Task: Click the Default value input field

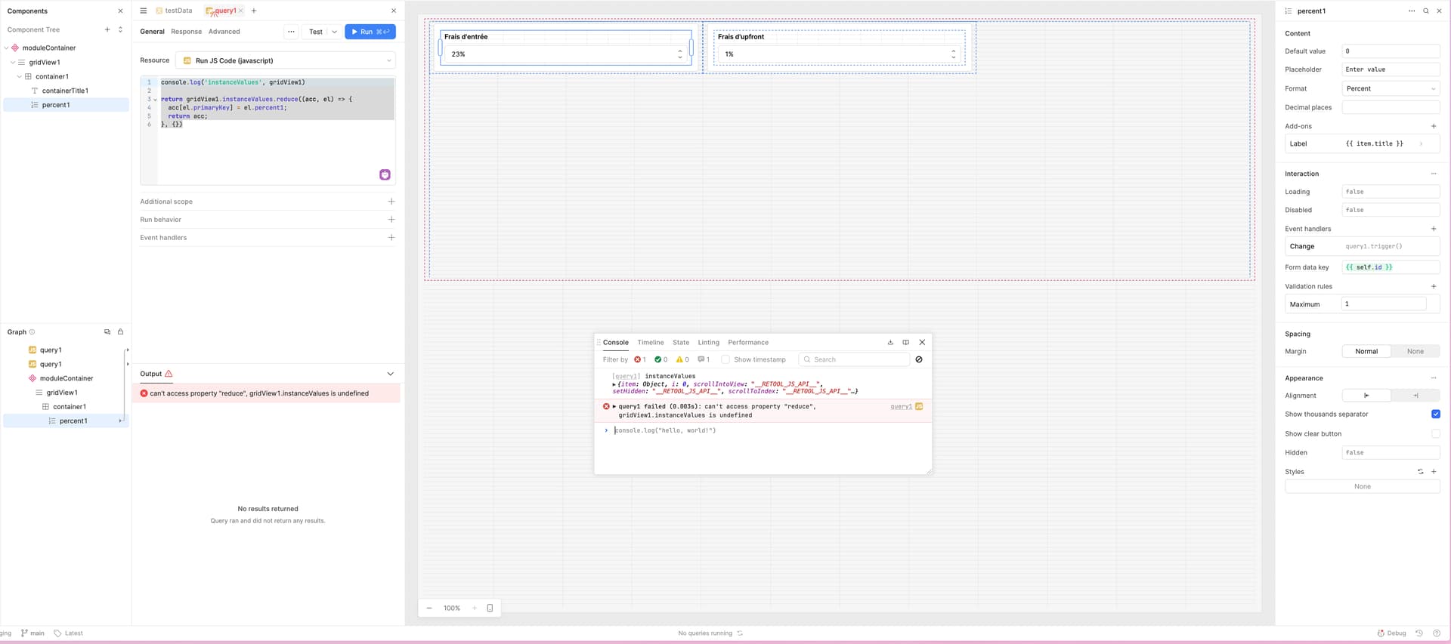Action: pyautogui.click(x=1390, y=51)
